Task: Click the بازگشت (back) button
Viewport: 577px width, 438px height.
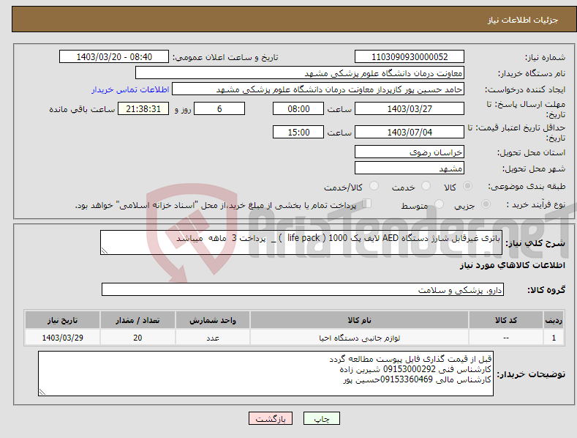Action: (271, 418)
